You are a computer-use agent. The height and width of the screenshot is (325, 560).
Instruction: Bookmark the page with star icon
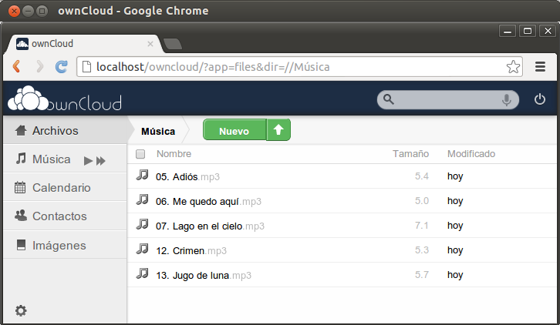point(513,67)
